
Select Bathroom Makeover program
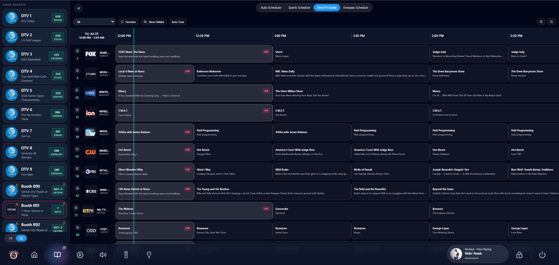pyautogui.click(x=233, y=74)
